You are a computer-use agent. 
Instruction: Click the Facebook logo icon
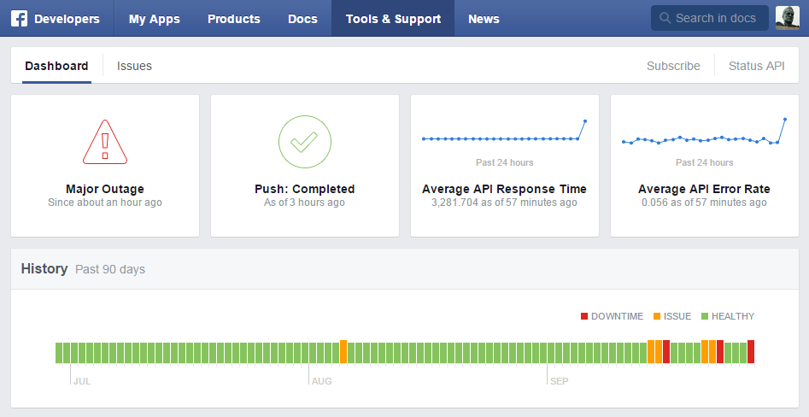pos(20,19)
